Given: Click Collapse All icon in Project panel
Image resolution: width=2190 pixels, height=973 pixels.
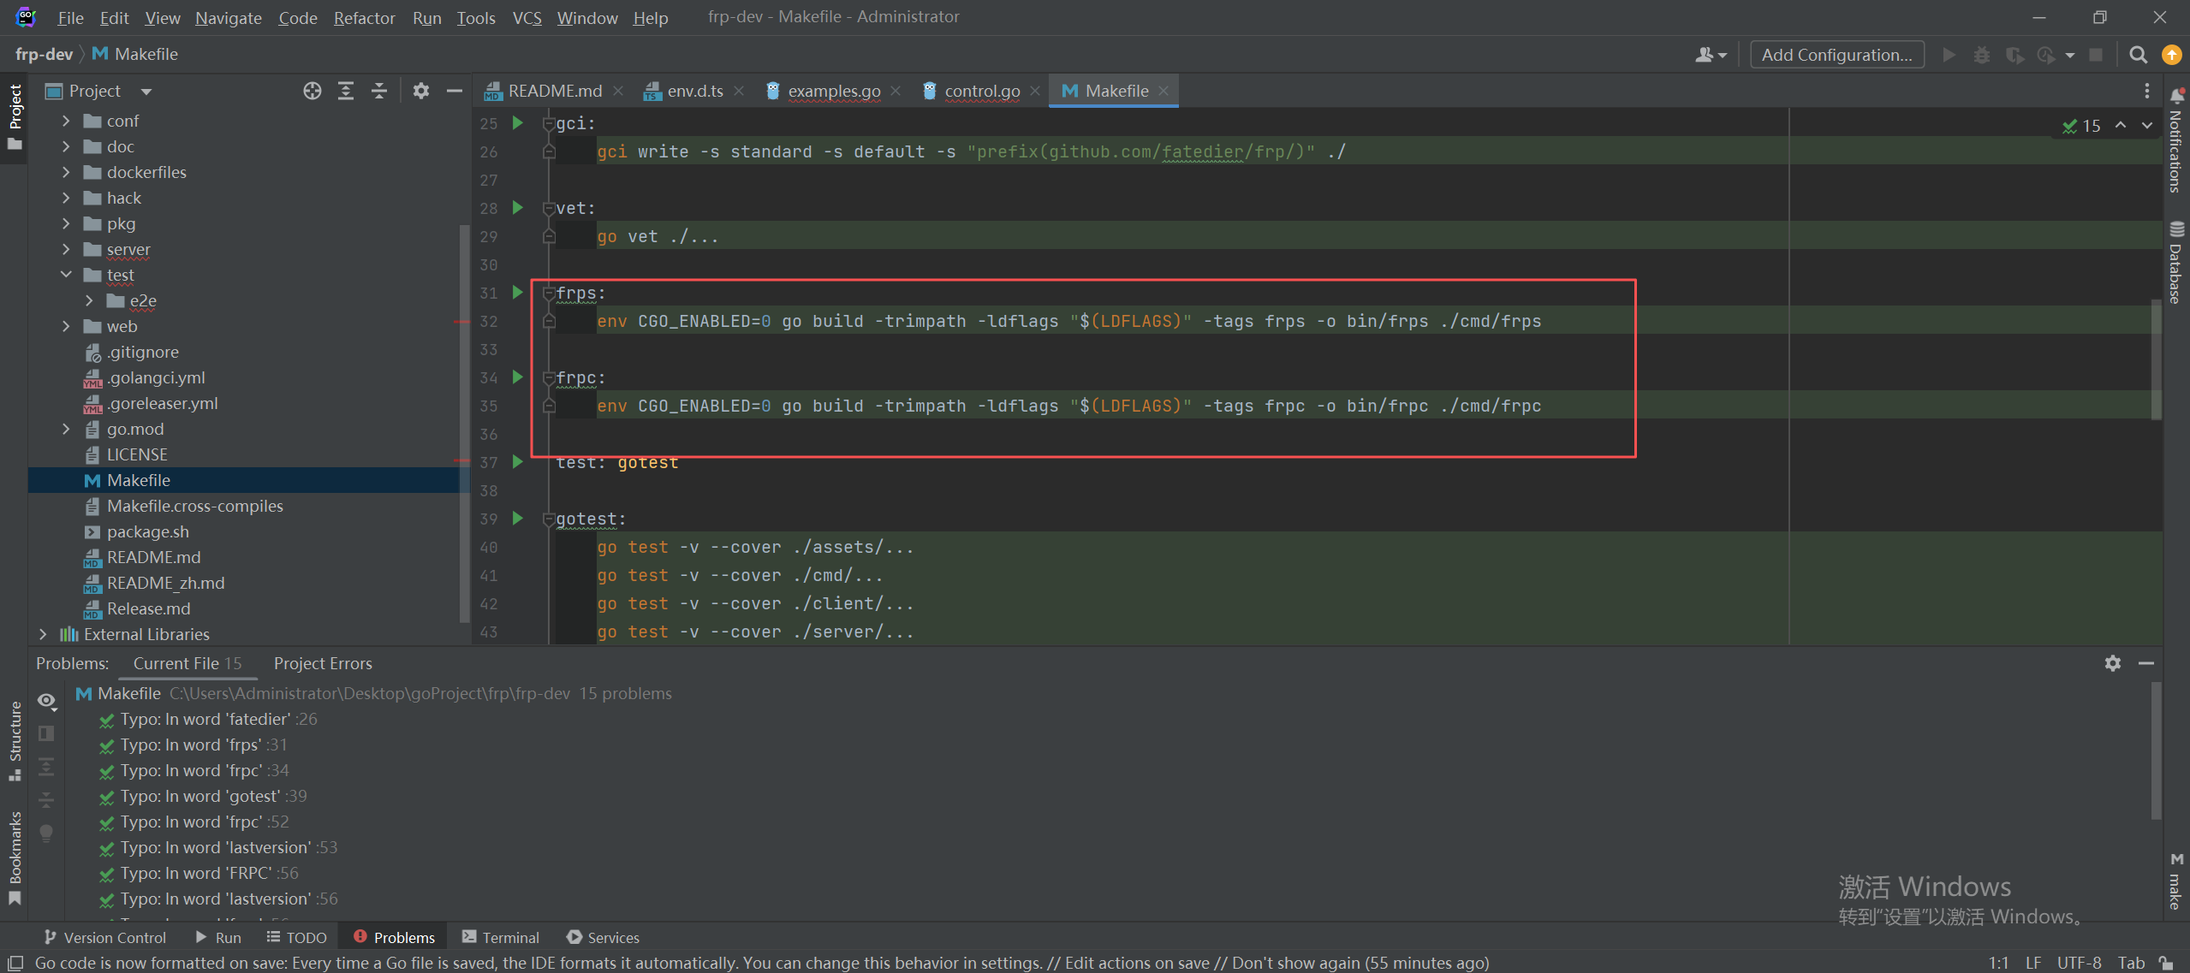Looking at the screenshot, I should pos(379,91).
